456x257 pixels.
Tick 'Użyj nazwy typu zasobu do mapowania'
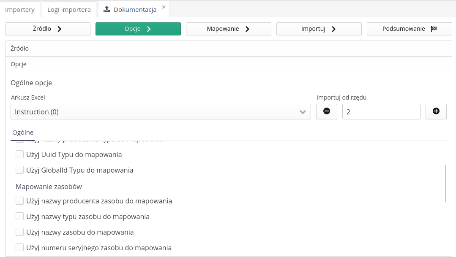19,216
